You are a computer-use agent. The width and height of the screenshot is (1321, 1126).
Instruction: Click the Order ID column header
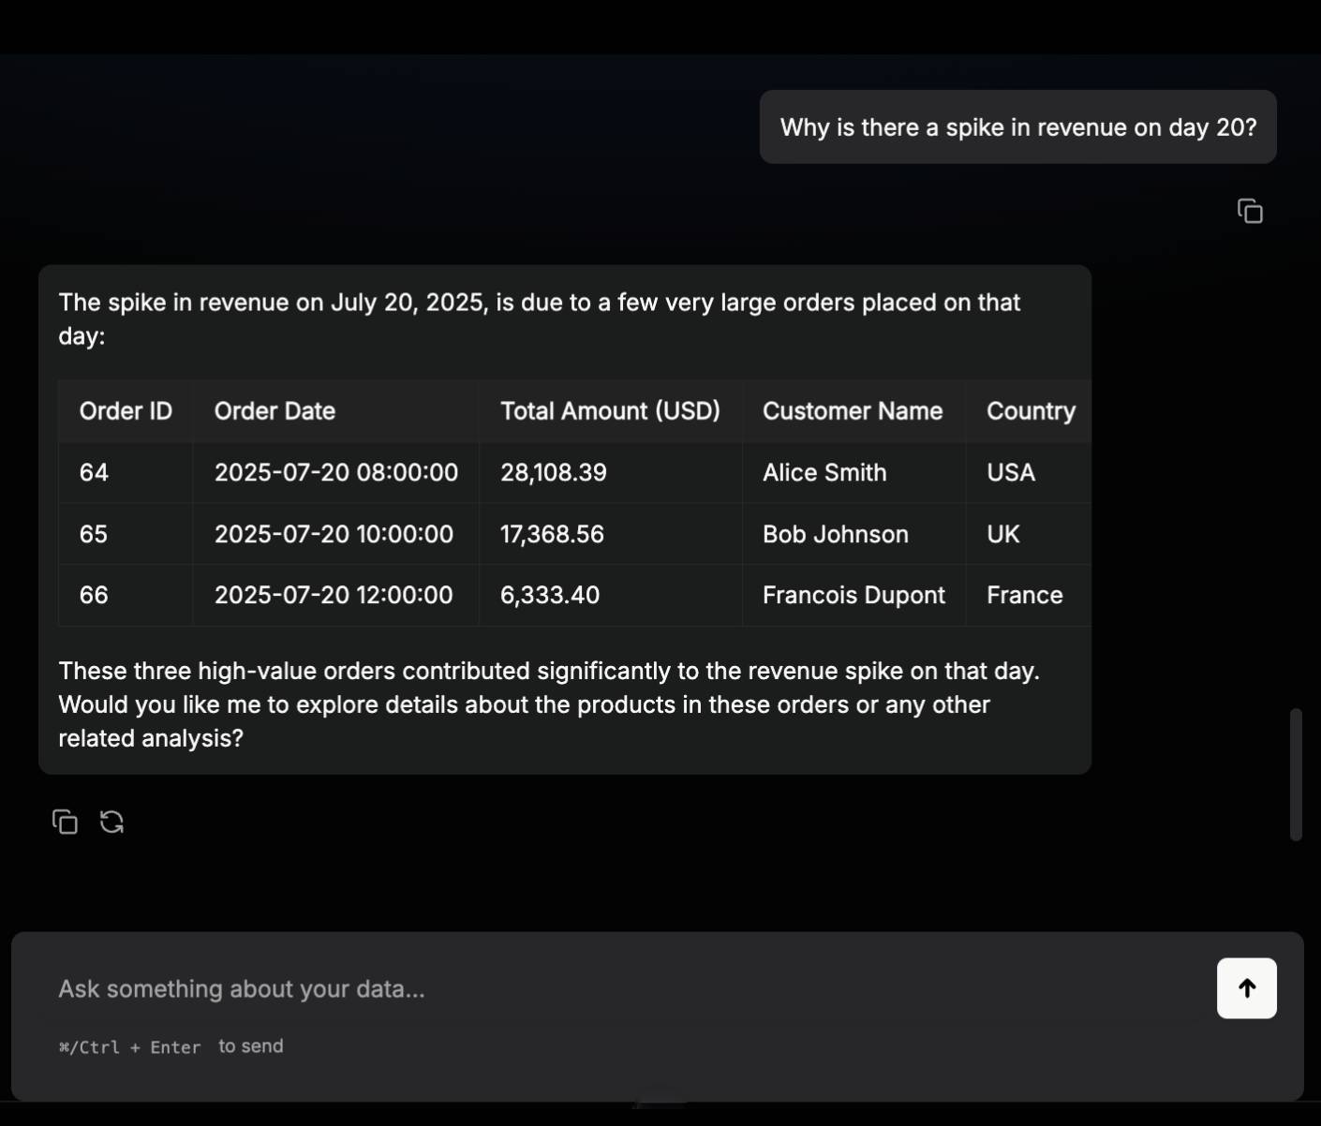(126, 411)
